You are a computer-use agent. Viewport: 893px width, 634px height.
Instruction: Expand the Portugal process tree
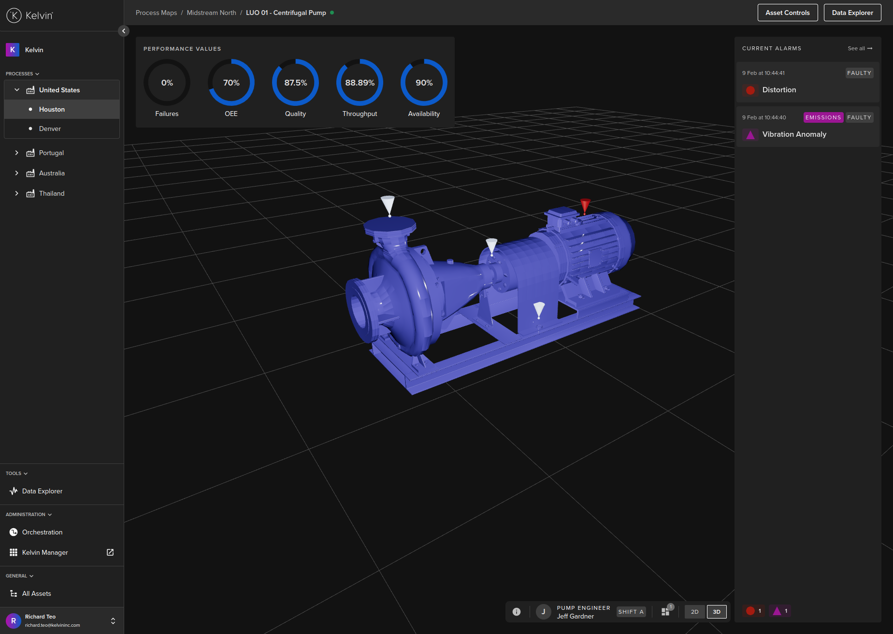(x=17, y=152)
